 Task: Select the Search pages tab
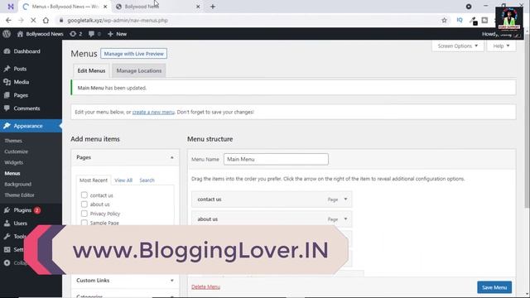click(x=147, y=180)
